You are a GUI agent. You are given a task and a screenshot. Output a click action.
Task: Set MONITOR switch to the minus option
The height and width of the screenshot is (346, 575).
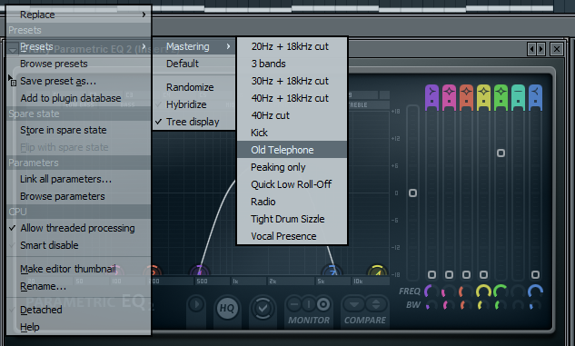pos(294,304)
